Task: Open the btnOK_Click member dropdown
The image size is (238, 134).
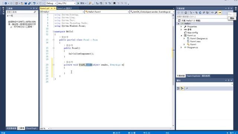Action: 152,12
